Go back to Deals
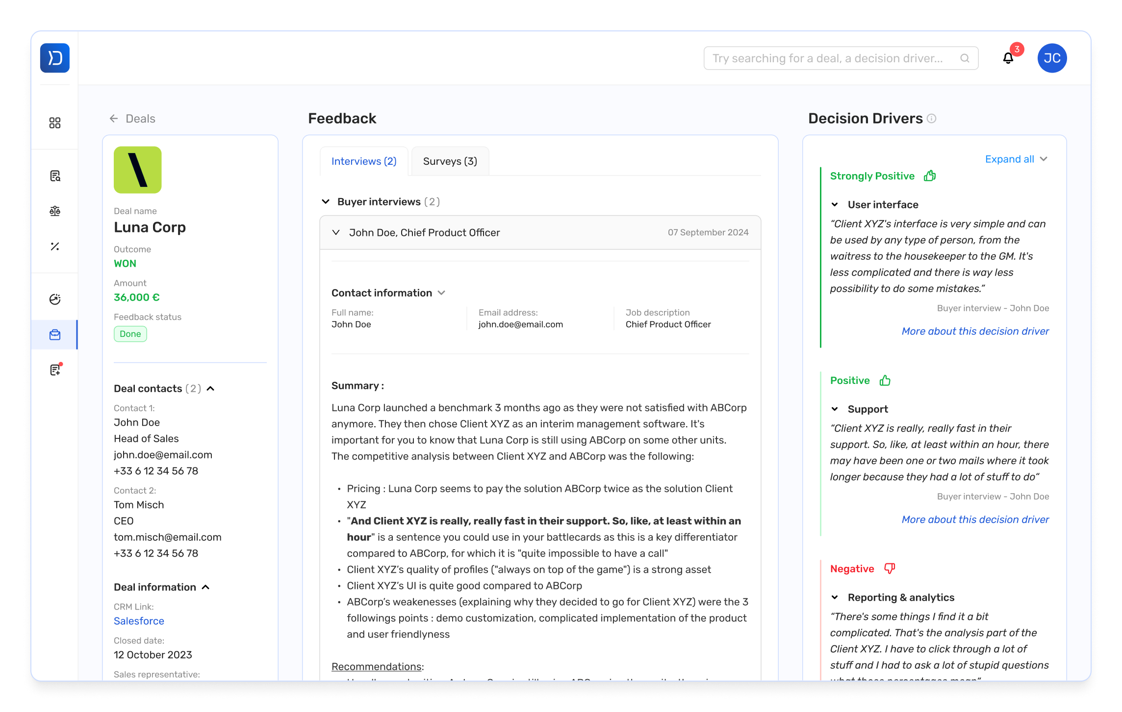The image size is (1122, 712). click(x=132, y=118)
